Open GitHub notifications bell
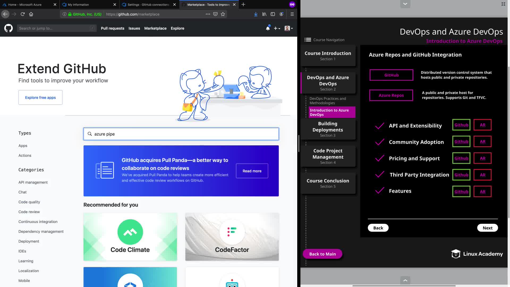510x287 pixels. pyautogui.click(x=268, y=28)
